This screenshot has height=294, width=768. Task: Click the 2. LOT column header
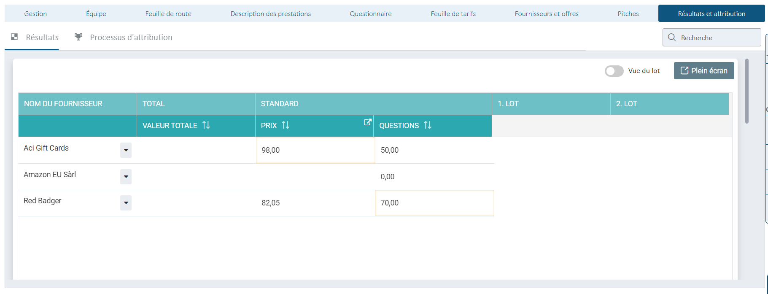click(x=669, y=104)
